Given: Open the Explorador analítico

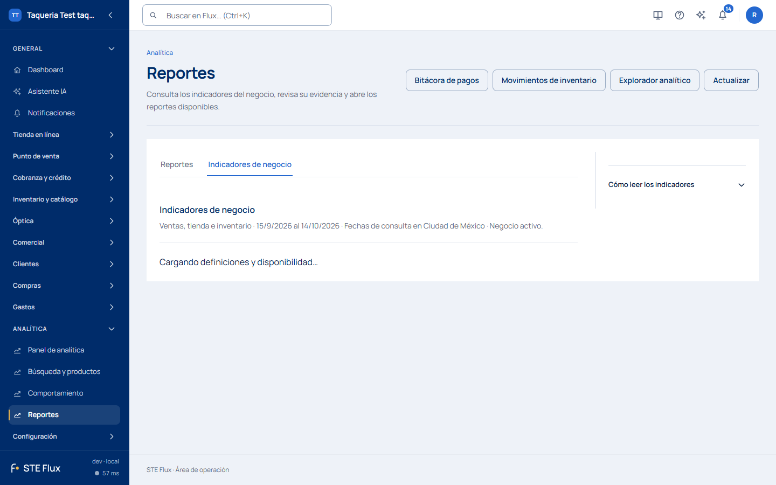Looking at the screenshot, I should (x=655, y=80).
